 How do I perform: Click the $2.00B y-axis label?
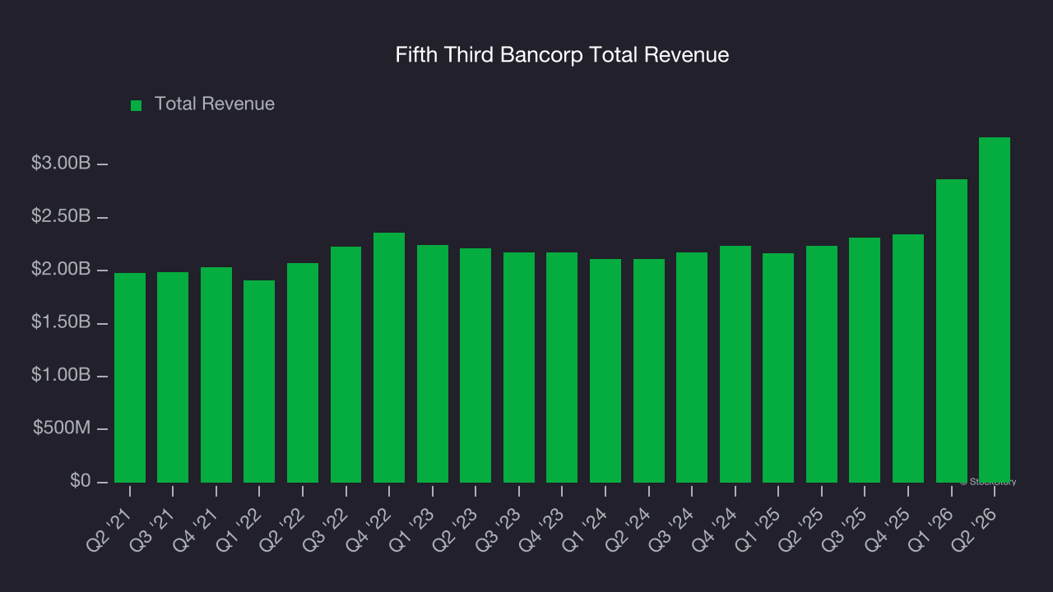(60, 270)
